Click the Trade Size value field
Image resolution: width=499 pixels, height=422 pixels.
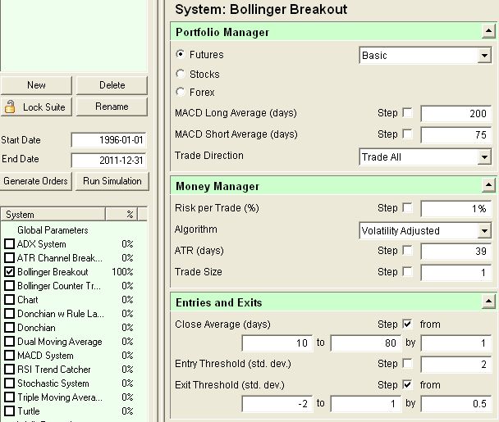click(456, 273)
